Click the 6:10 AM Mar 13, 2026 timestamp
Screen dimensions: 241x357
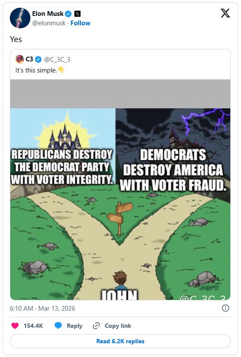[x=42, y=308]
